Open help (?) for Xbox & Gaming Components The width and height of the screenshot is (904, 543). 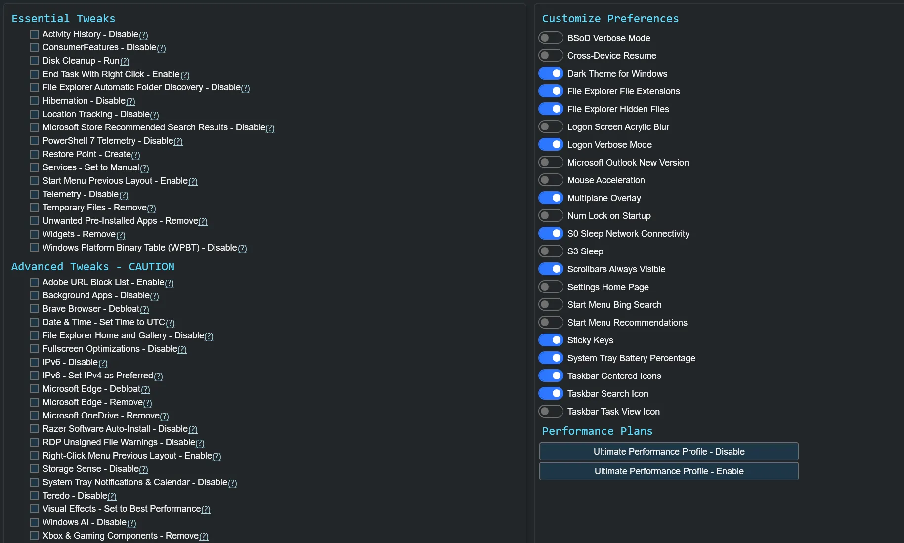pyautogui.click(x=204, y=537)
